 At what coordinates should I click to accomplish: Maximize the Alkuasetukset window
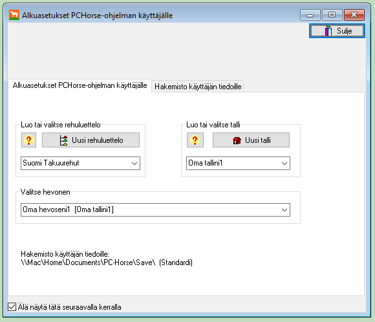click(332, 15)
